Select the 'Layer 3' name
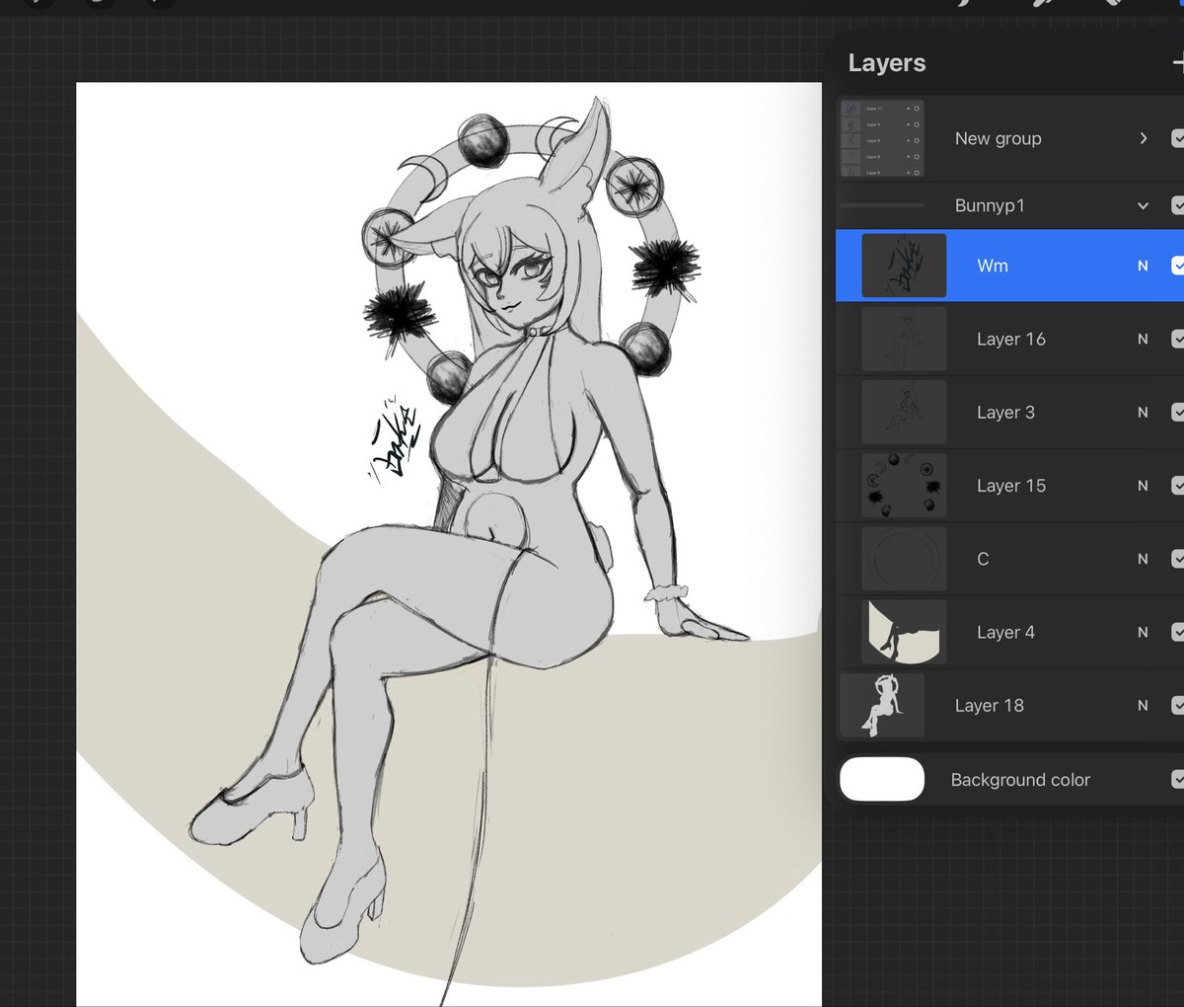Viewport: 1184px width, 1007px height. [1005, 412]
